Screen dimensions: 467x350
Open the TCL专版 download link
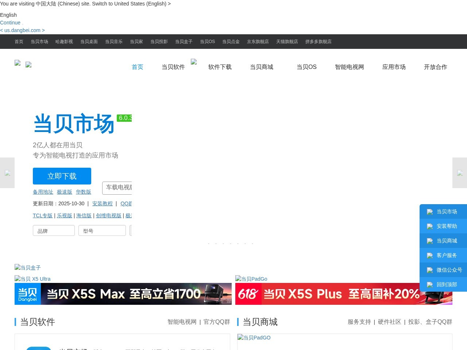pos(42,215)
